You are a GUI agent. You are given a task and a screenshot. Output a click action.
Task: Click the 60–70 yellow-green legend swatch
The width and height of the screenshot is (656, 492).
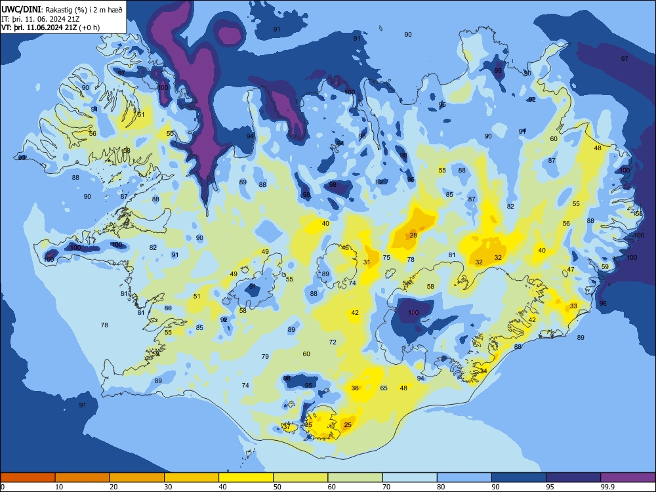(355, 478)
